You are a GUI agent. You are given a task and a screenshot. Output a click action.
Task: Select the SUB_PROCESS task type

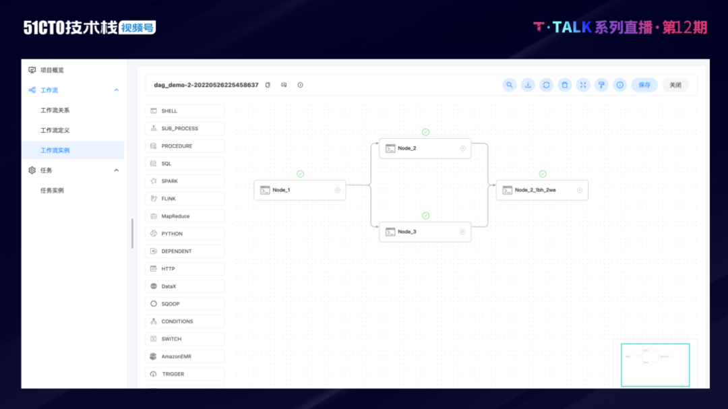pos(185,129)
